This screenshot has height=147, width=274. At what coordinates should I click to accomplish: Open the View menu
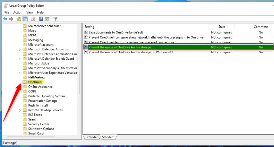(29, 12)
